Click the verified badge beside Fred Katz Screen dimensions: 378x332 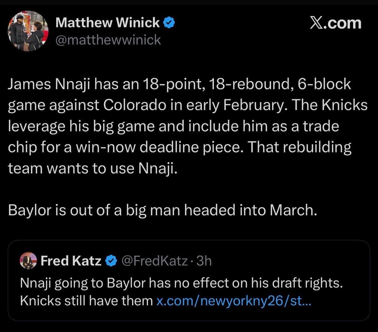point(110,261)
